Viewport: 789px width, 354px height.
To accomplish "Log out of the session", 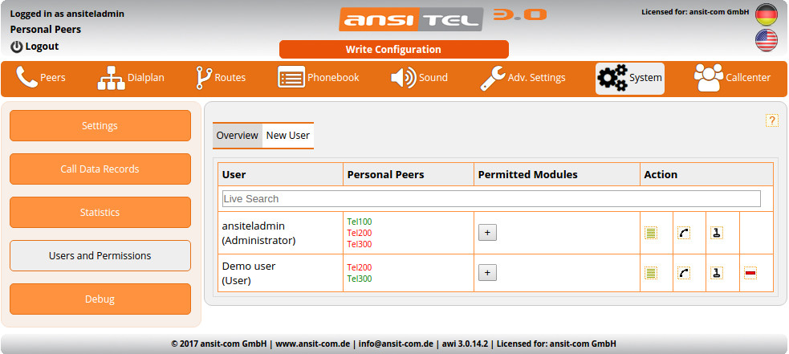I will [x=35, y=47].
